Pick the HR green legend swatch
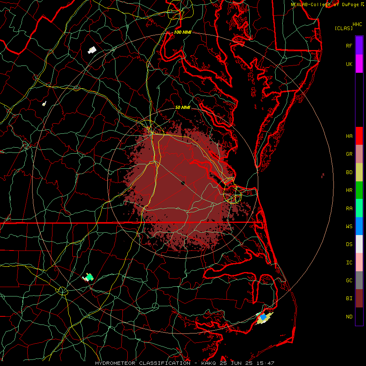366x366 pixels. pyautogui.click(x=359, y=190)
